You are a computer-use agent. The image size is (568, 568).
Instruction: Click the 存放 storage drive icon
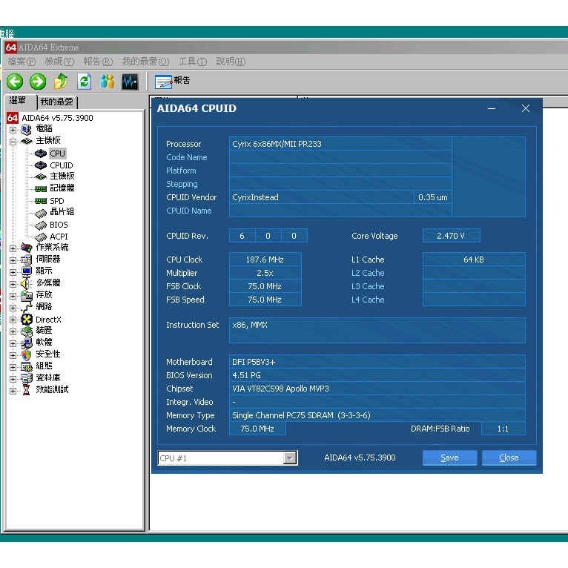(26, 295)
